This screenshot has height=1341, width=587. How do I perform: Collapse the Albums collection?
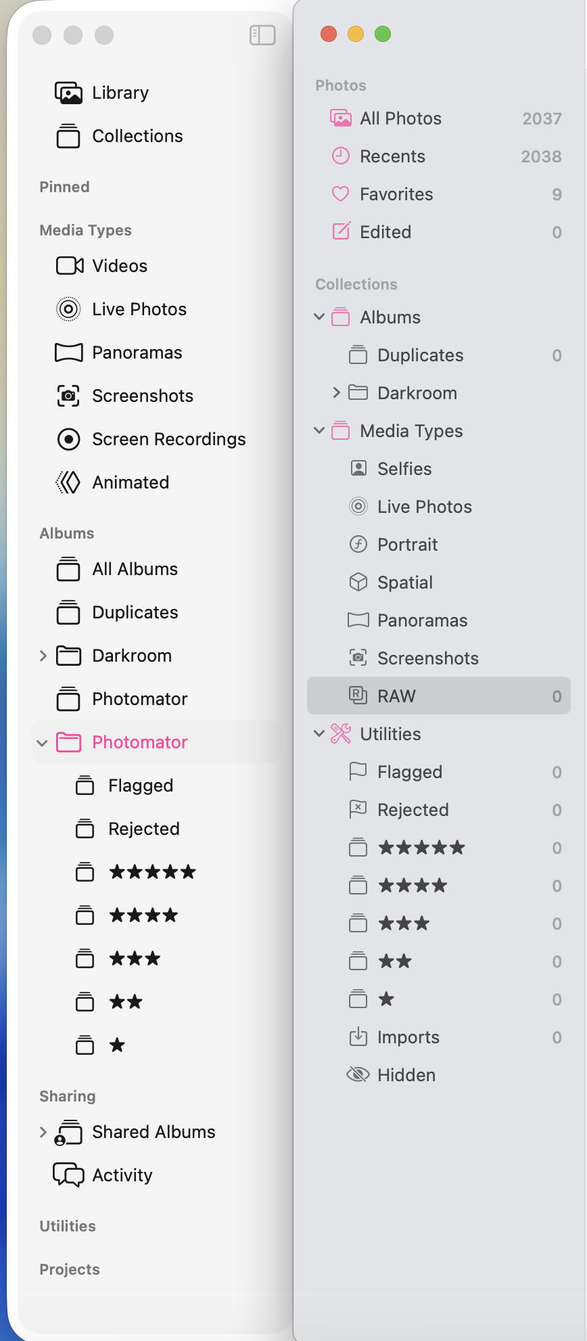pyautogui.click(x=319, y=317)
